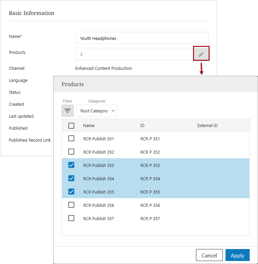Screen dimensions: 258x264
Task: Toggle the select-all checkbox in table header
Action: coord(71,125)
